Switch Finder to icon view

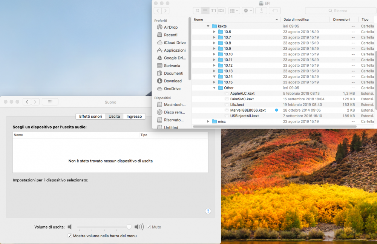(197, 11)
